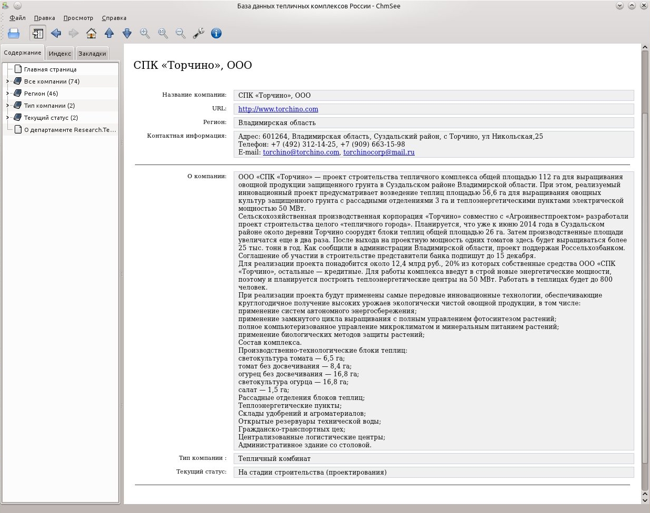This screenshot has width=650, height=513.
Task: Click the down arrow next-page icon
Action: (127, 33)
